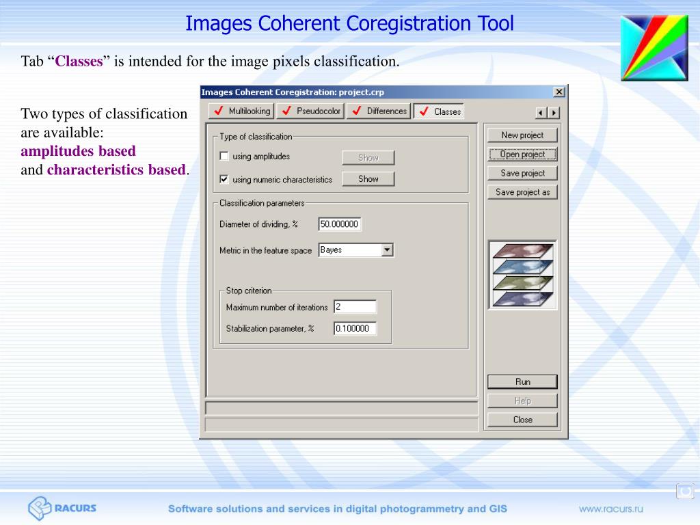Click the disabled Show button for amplitudes
700x525 pixels.
click(x=368, y=158)
